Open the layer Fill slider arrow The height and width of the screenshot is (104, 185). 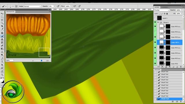point(182,14)
